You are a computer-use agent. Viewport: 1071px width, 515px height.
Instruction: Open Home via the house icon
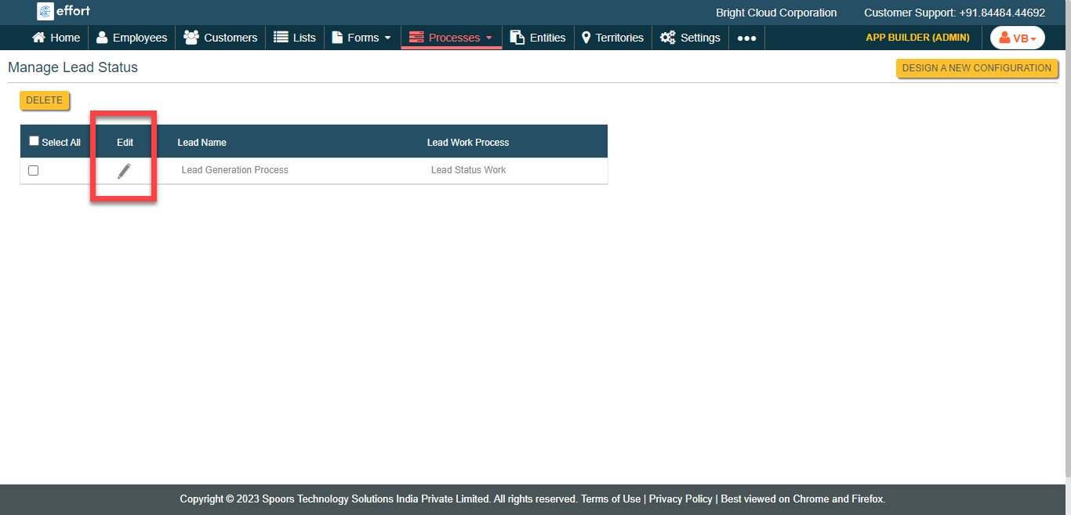tap(38, 38)
